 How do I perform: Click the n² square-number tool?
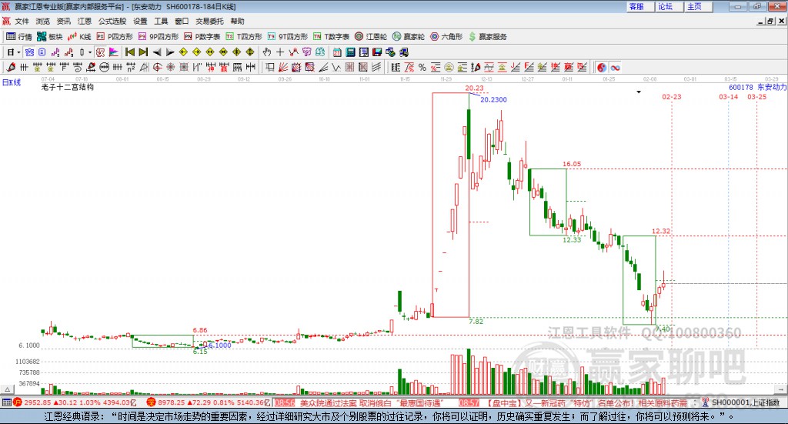pos(131,67)
